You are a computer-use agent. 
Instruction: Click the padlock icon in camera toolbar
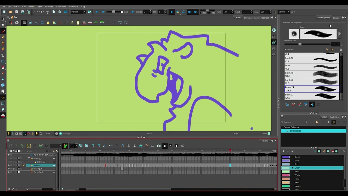[48, 23]
